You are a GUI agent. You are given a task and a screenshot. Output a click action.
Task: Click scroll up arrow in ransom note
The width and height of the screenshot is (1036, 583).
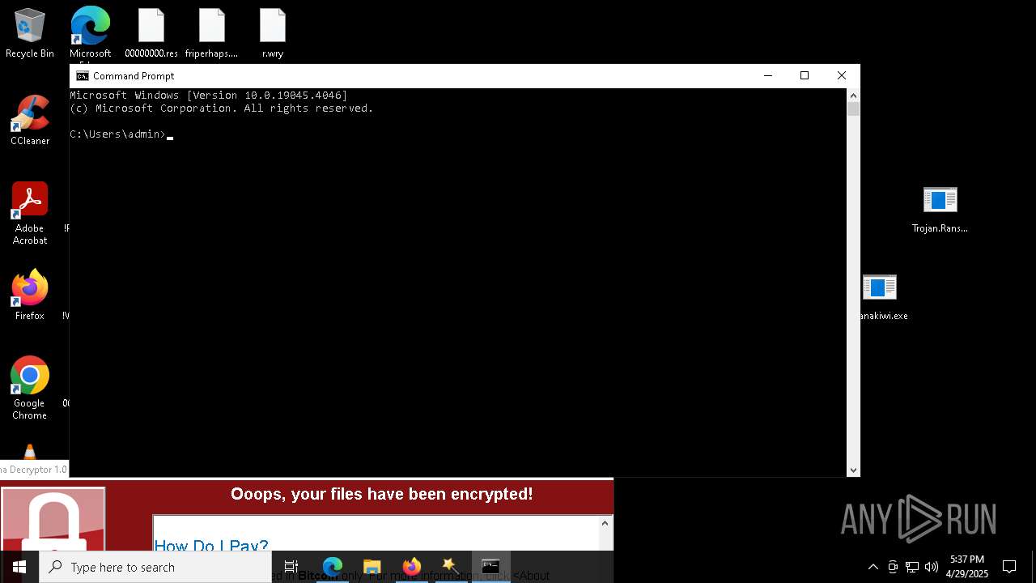[605, 523]
